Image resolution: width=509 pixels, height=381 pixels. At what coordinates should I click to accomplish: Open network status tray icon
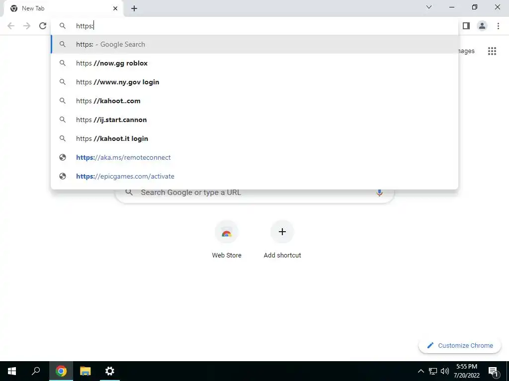[x=433, y=371]
